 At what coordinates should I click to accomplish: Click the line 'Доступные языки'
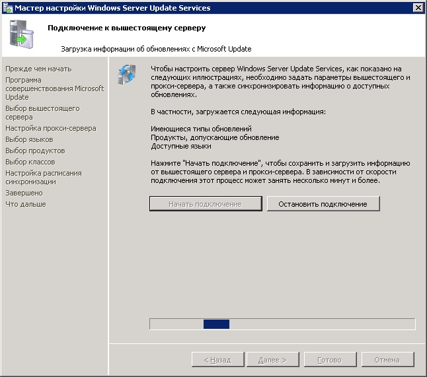[x=181, y=146]
